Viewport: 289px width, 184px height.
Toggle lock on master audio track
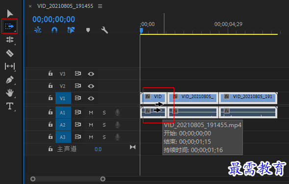point(51,149)
